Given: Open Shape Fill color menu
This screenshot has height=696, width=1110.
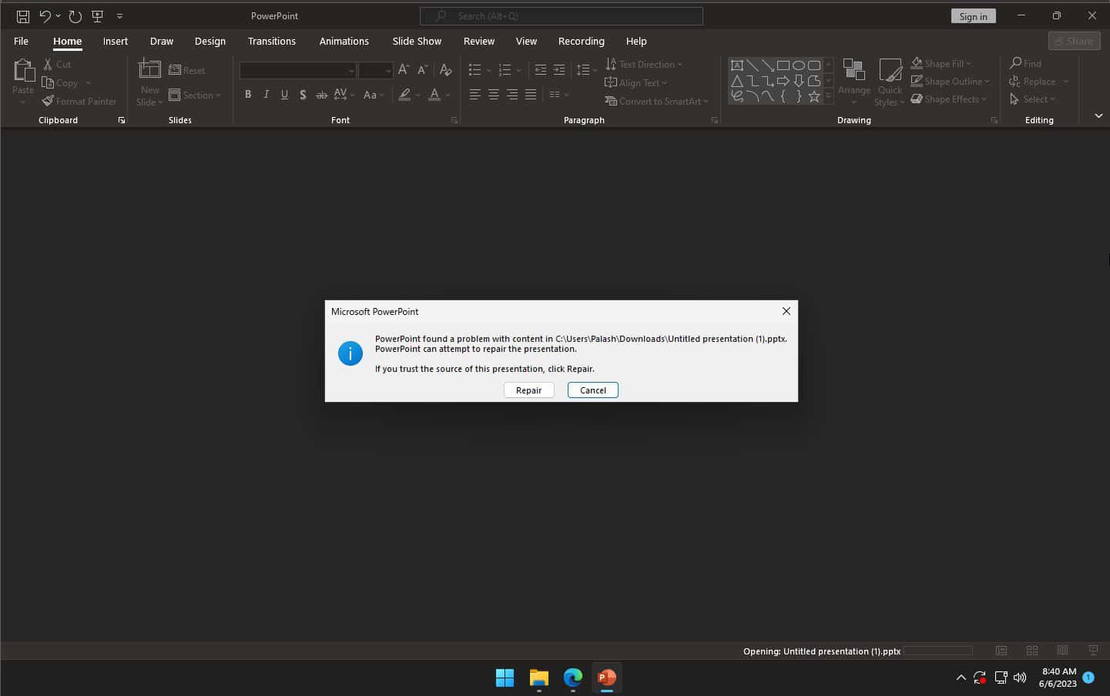Looking at the screenshot, I should (941, 64).
